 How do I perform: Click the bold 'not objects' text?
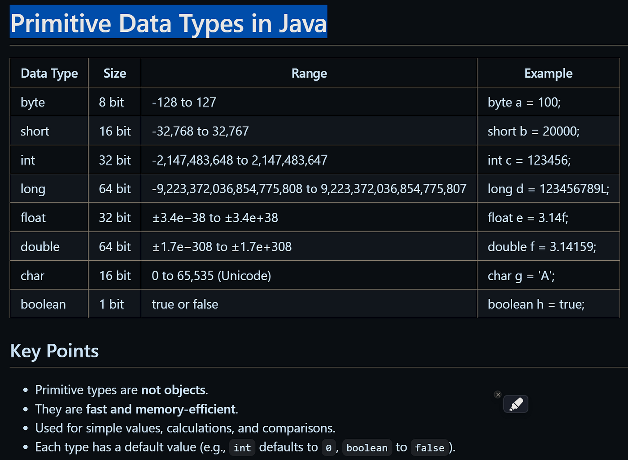pos(173,390)
